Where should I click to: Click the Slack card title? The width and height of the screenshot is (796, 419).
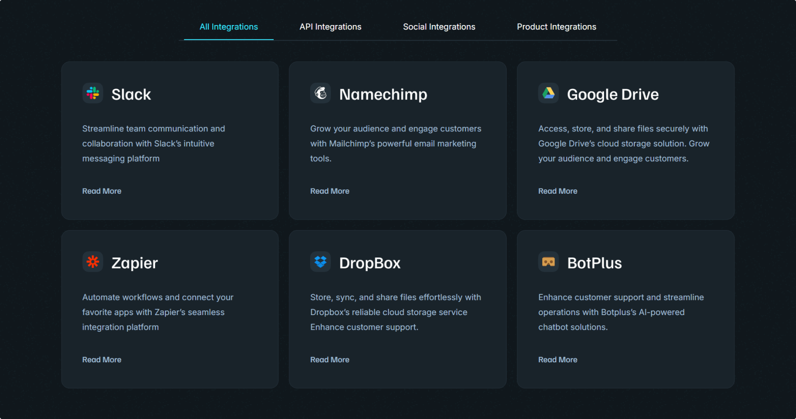point(131,94)
